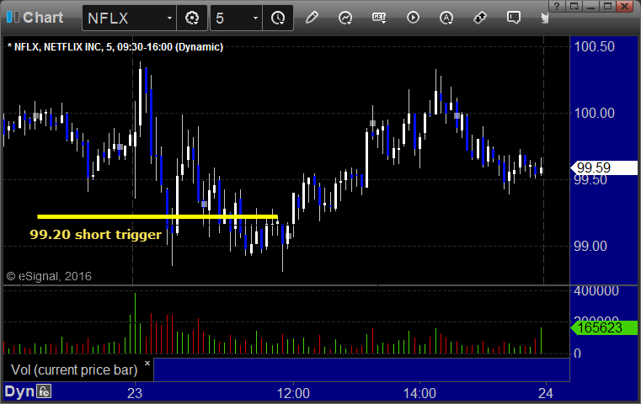Click the time template clock icon

[278, 18]
